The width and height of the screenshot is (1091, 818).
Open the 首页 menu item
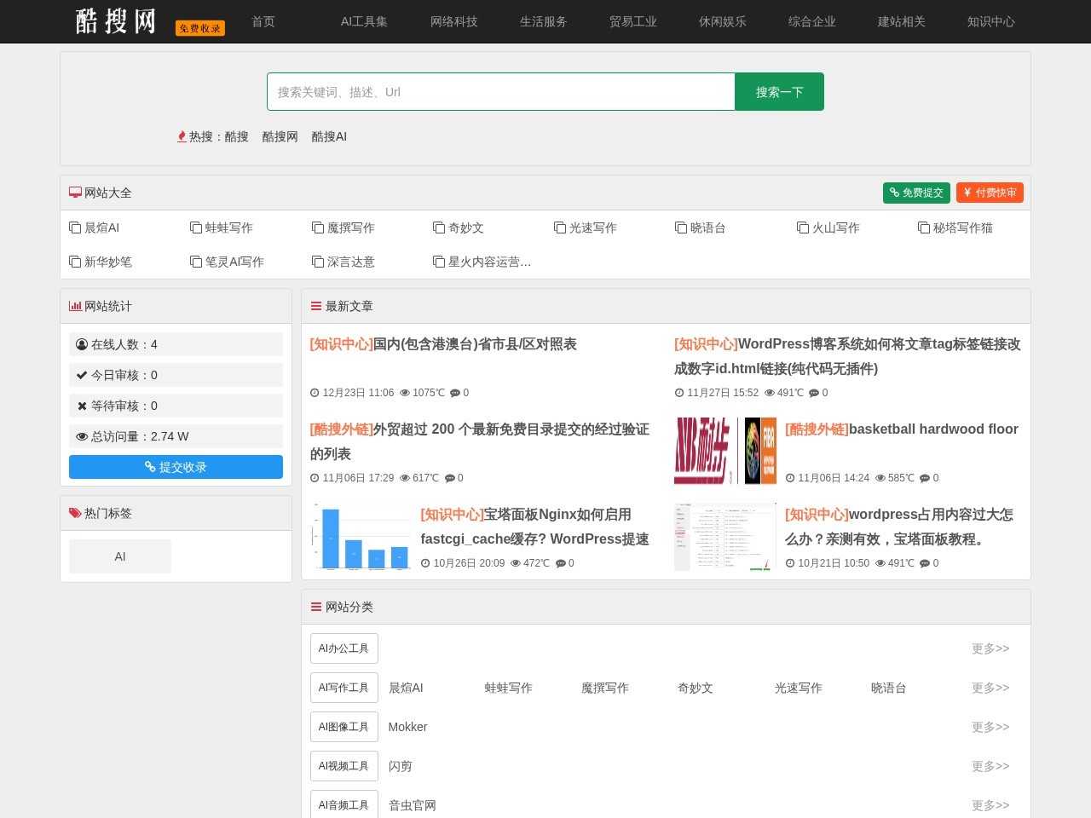263,21
